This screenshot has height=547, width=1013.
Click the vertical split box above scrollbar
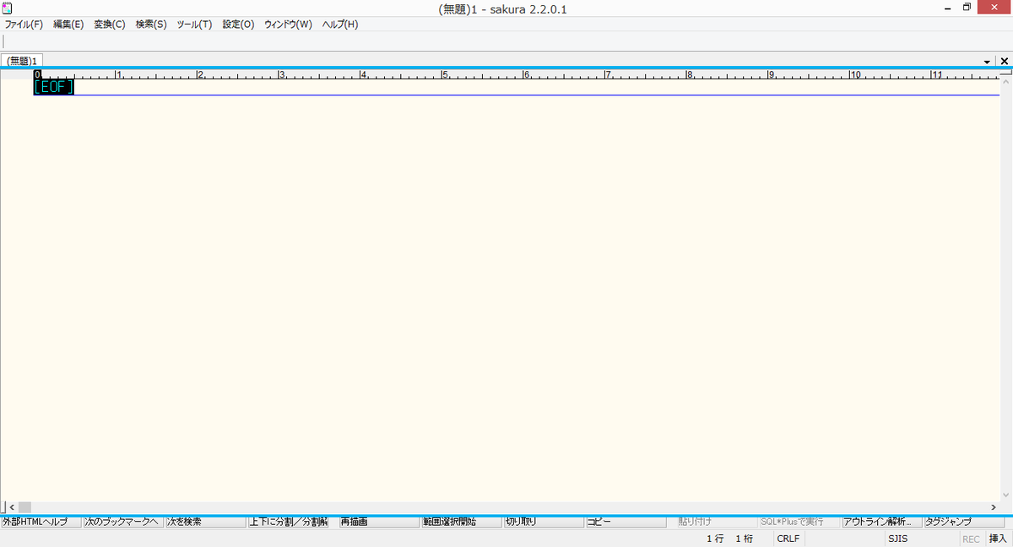click(x=1005, y=73)
